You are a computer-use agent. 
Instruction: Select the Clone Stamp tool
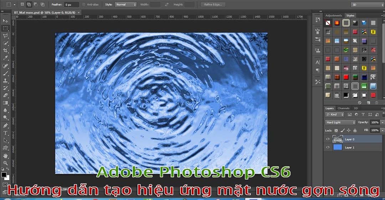click(5, 80)
